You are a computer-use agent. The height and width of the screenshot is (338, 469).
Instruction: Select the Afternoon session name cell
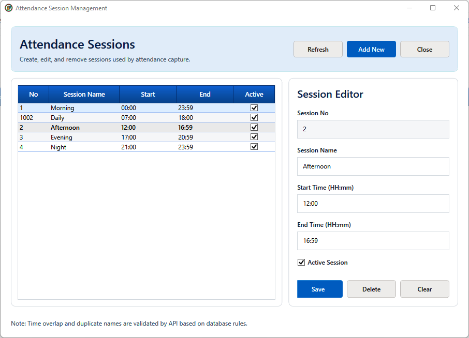coord(84,128)
